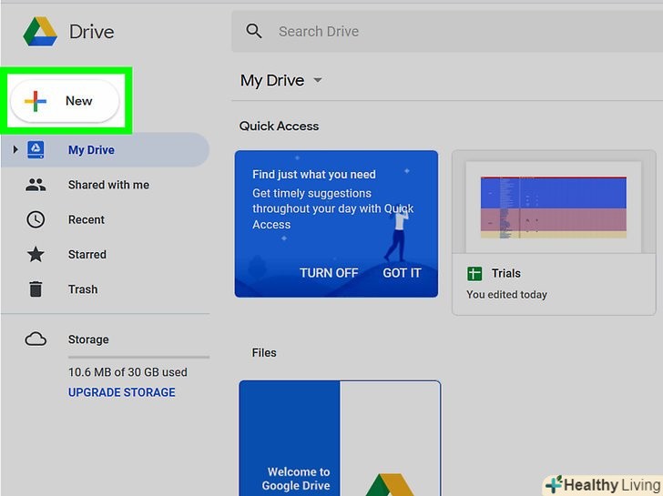Screen dimensions: 663x496
Task: Select My Drive in the sidebar
Action: [x=91, y=150]
